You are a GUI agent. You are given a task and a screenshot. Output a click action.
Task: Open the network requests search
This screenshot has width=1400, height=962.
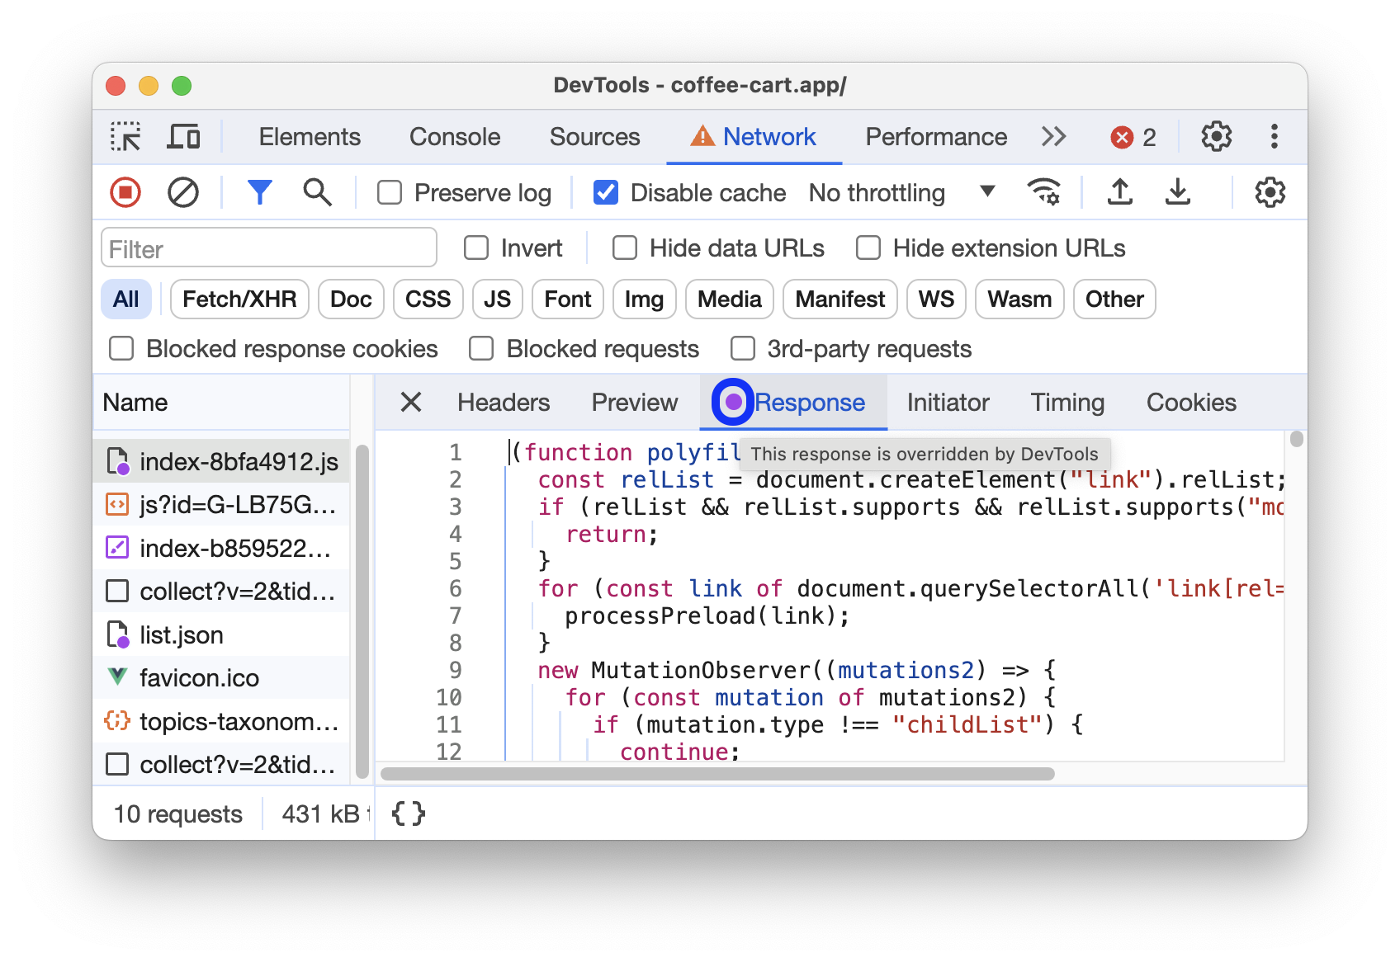click(317, 192)
